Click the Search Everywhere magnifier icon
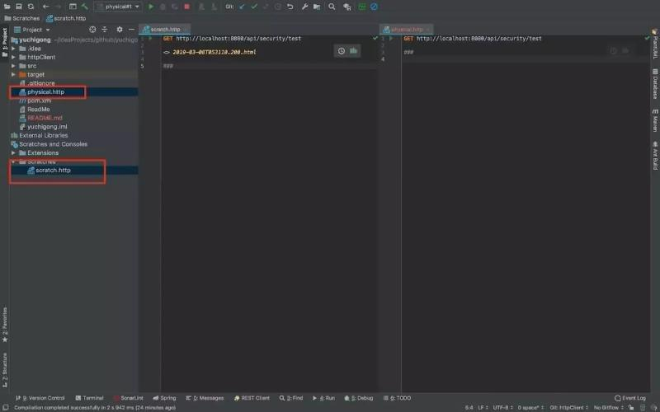 tap(332, 7)
